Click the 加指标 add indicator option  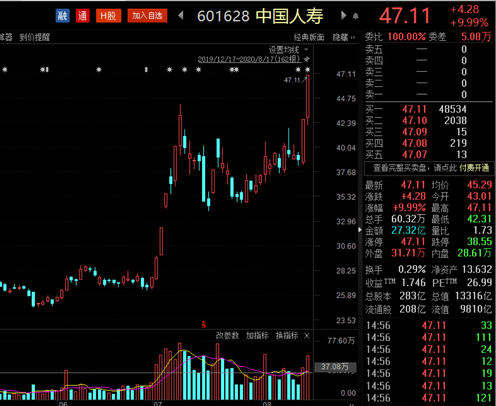click(257, 335)
